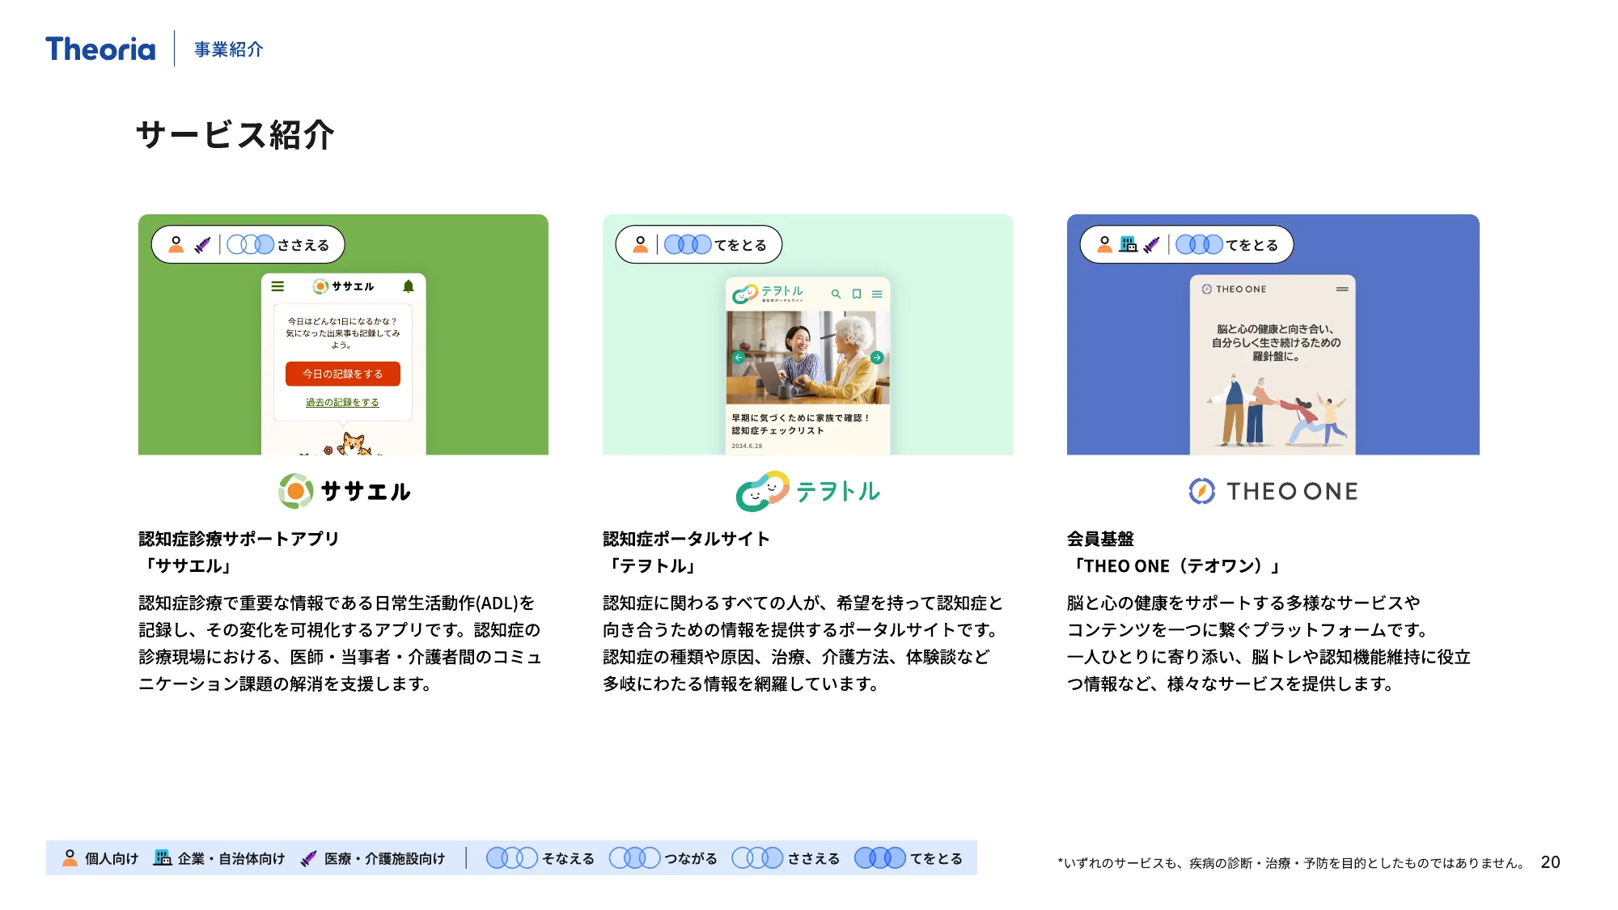The height and width of the screenshot is (910, 1618).
Task: Click the syringe icon for 医療・介護施設向け
Action: [310, 858]
